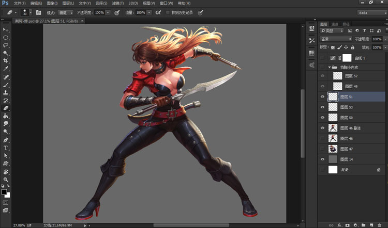This screenshot has width=388, height=228.
Task: Select the Hand tool
Action: (x=6, y=172)
